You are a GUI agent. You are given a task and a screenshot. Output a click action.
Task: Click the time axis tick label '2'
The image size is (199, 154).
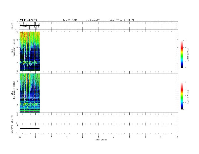(x=51, y=137)
